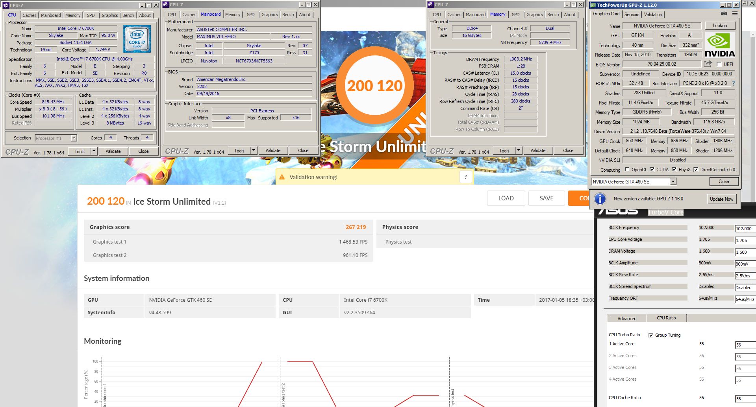Click the Graphics score value 267 219
Screen dimensions: 756x407
pos(356,227)
